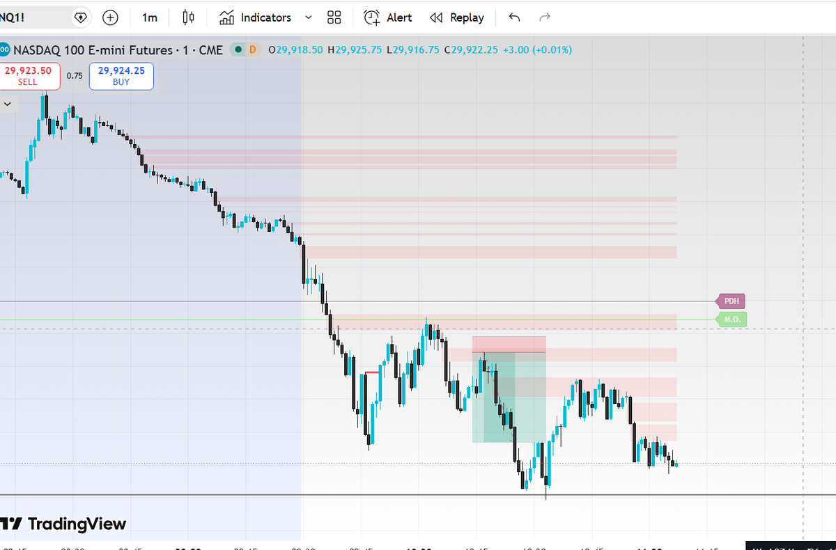The image size is (836, 550).
Task: Click the TradingView logo
Action: tap(63, 524)
